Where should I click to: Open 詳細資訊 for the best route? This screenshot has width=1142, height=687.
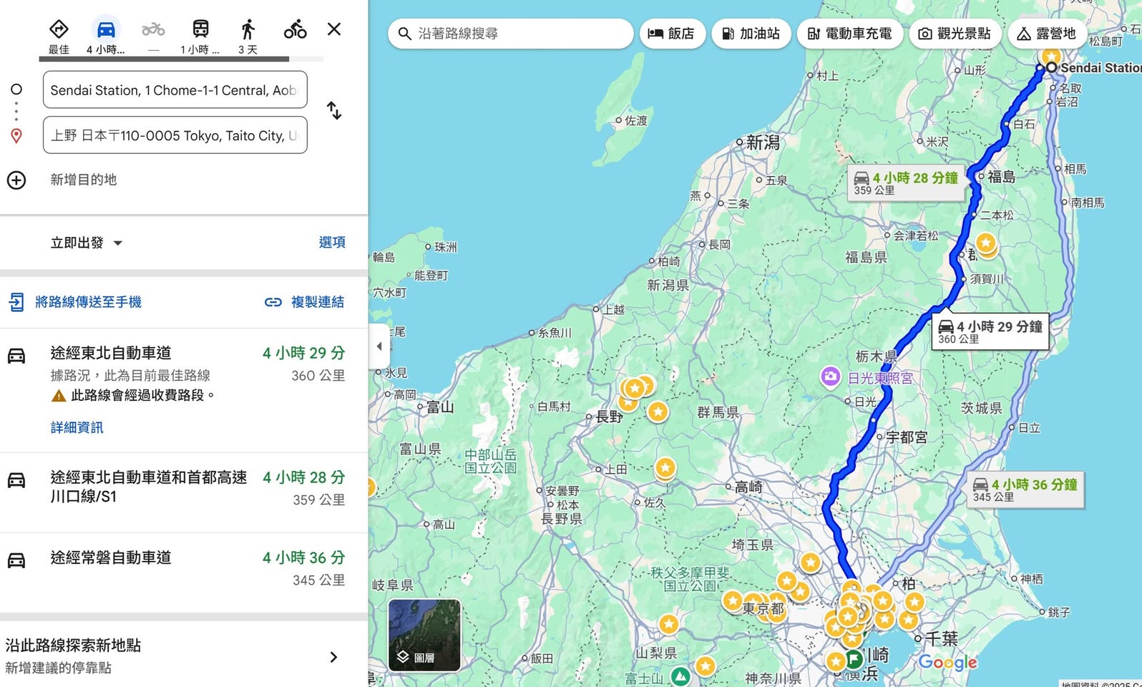pyautogui.click(x=77, y=427)
